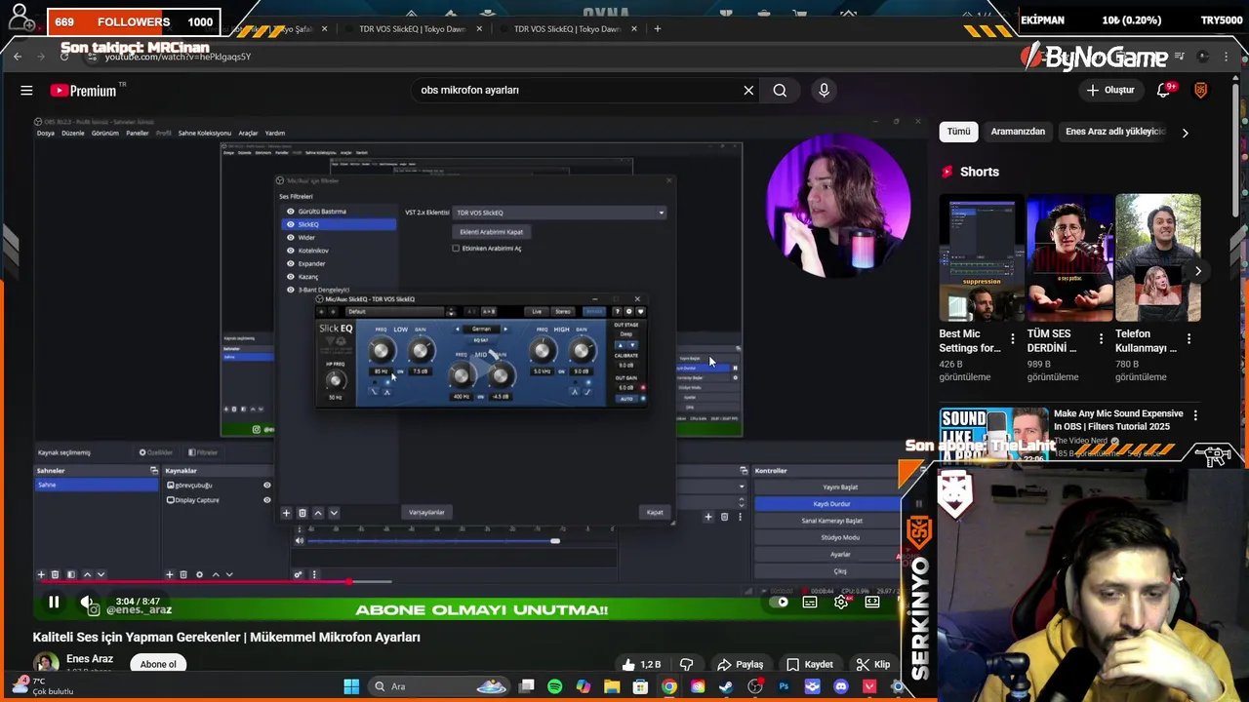Open the account avatar menu
The width and height of the screenshot is (1249, 702).
coord(1201,90)
